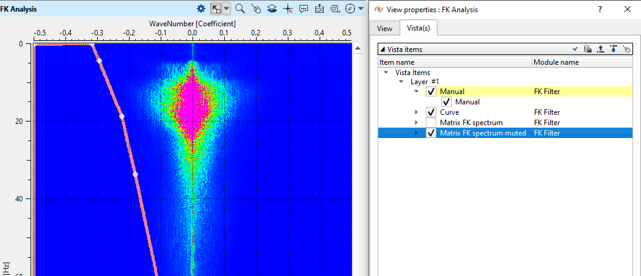Open dropdown arrow beside the selection tool
The width and height of the screenshot is (641, 276).
(x=227, y=9)
